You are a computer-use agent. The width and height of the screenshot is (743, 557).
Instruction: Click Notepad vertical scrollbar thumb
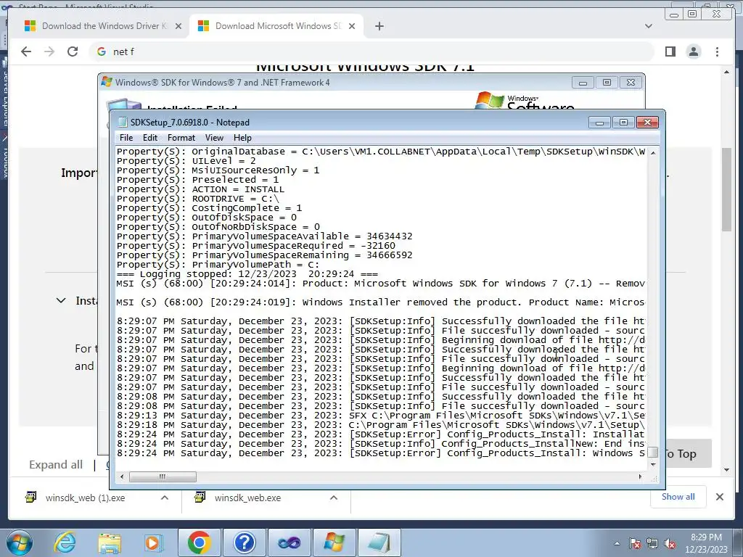653,453
